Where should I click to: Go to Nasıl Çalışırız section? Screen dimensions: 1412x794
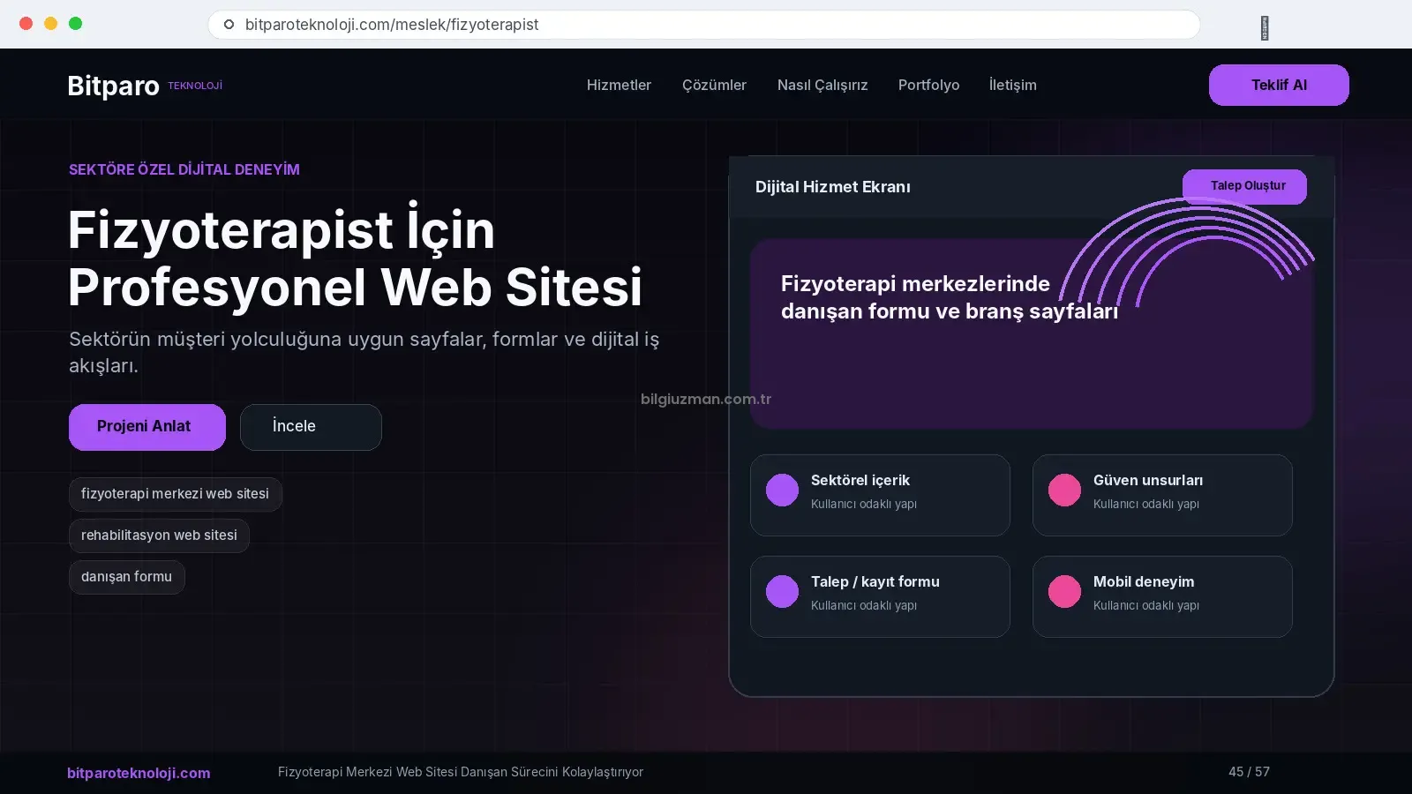pos(822,85)
